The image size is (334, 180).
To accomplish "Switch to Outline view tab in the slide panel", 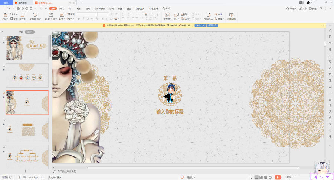I will [20, 32].
